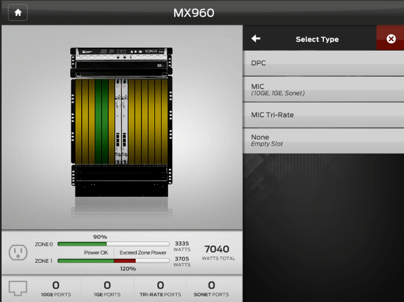Click the Zone 1 power bar

point(113,260)
